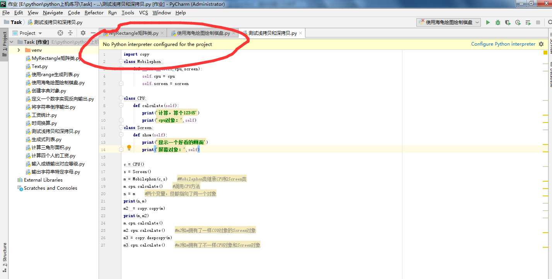The width and height of the screenshot is (552, 279).
Task: Open interpreter banner settings gear
Action: [541, 44]
